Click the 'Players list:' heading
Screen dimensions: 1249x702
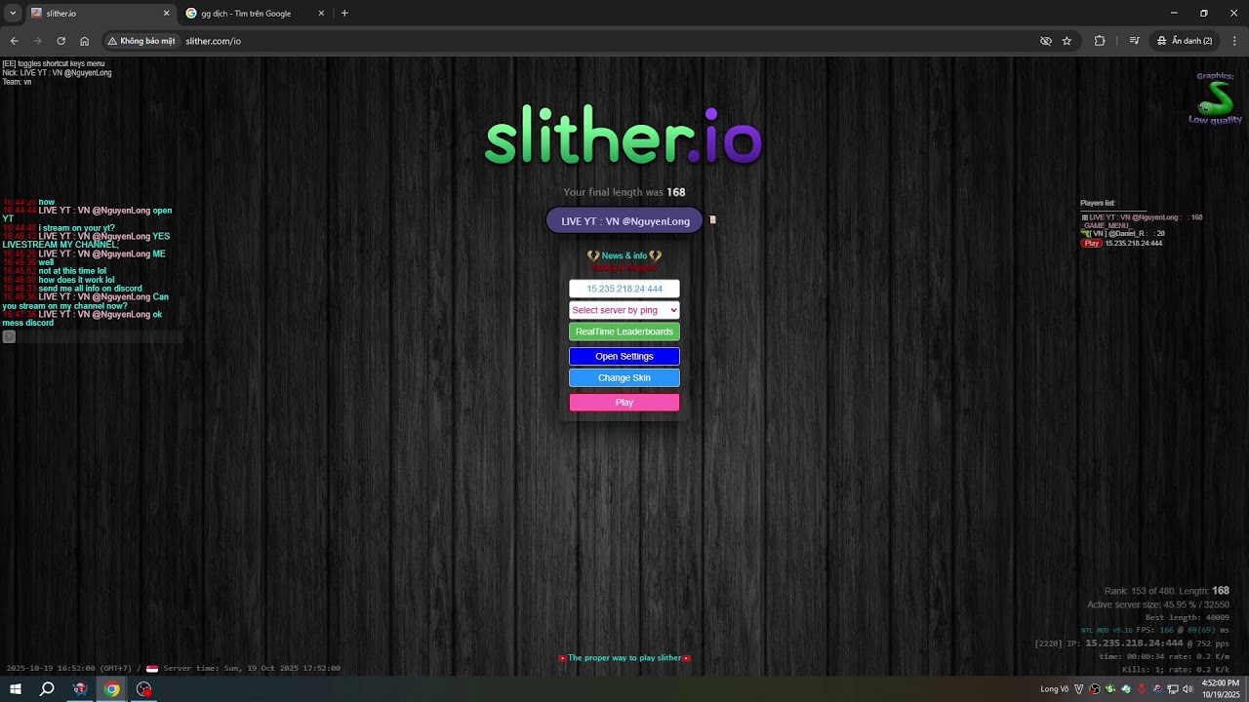click(x=1097, y=203)
